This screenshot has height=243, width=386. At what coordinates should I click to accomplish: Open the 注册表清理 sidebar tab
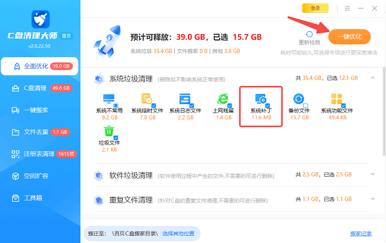(x=39, y=154)
